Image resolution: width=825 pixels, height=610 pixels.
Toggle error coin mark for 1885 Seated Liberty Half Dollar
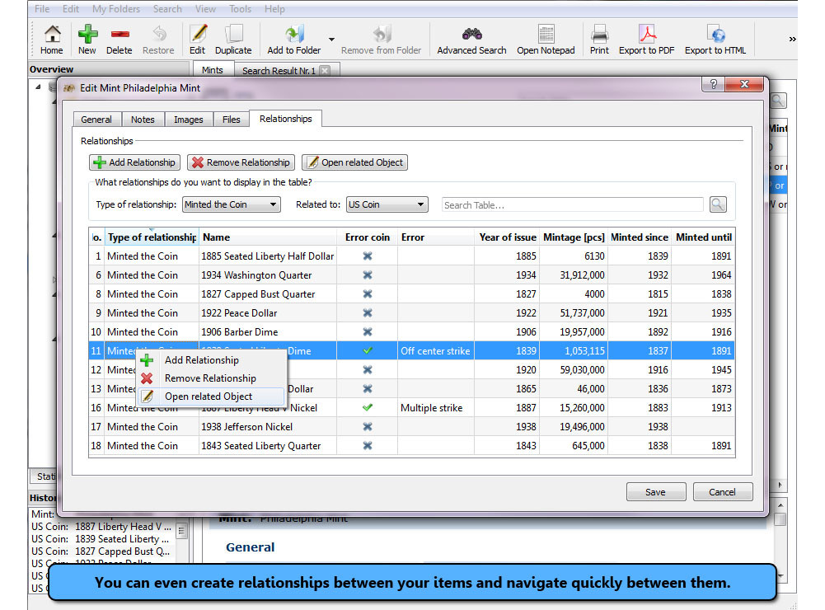click(x=368, y=256)
